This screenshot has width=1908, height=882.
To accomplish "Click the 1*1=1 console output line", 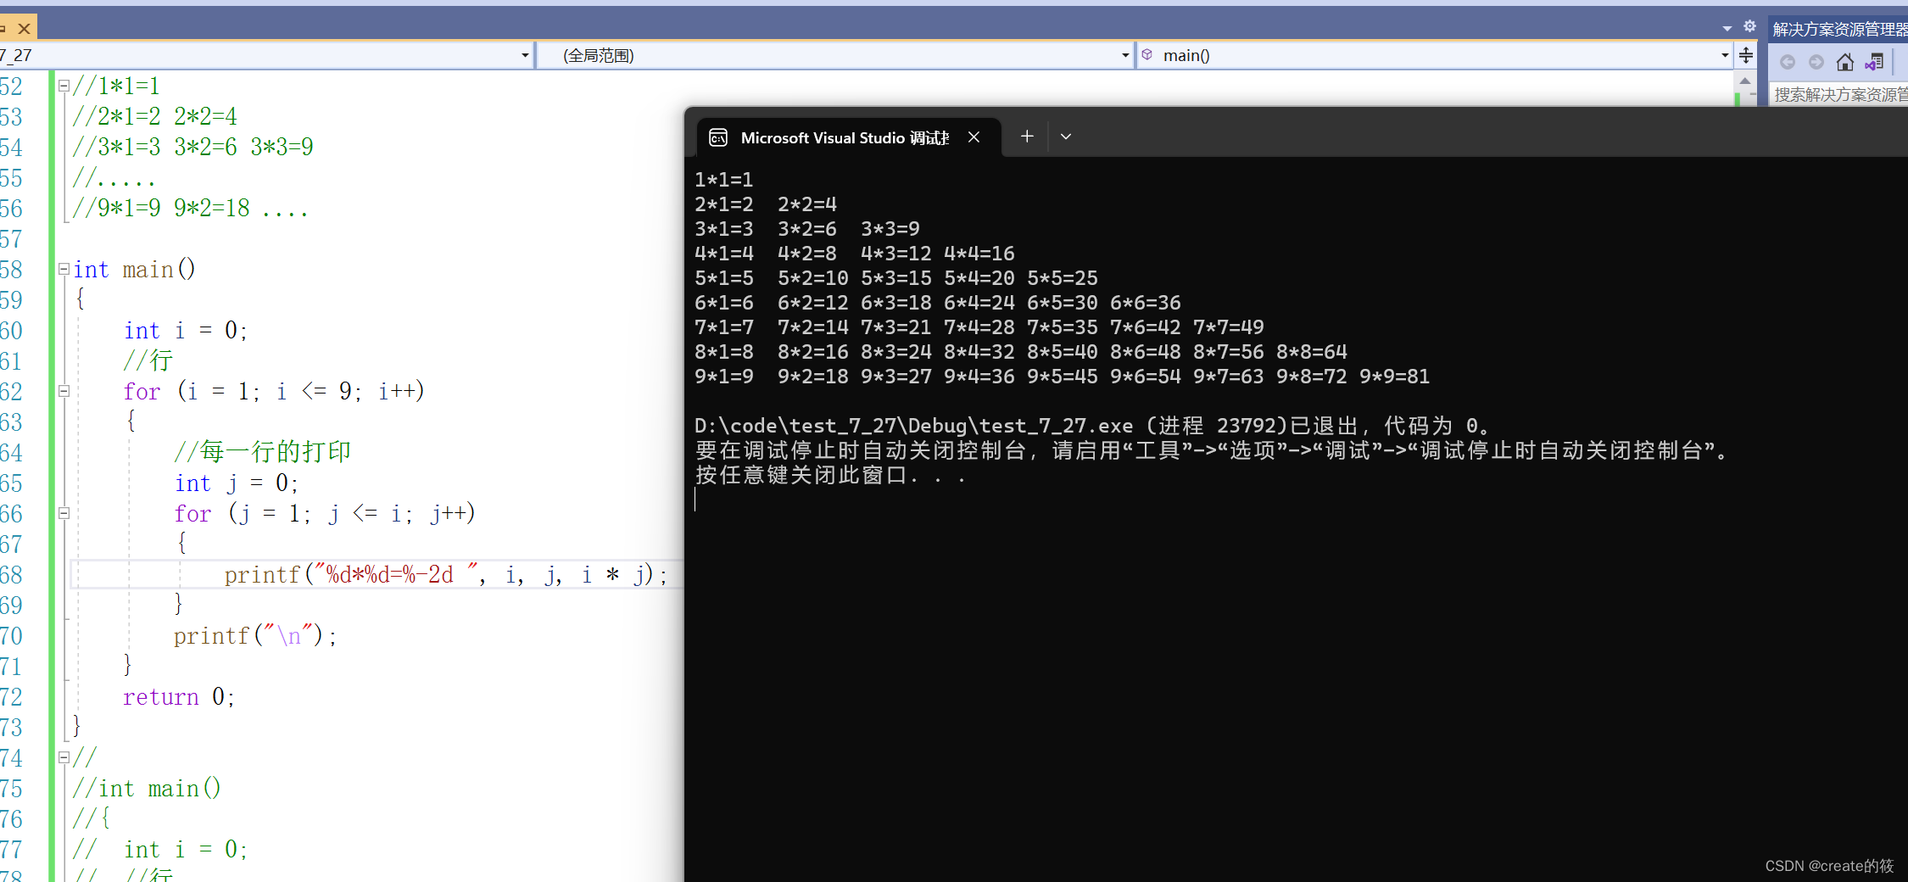I will tap(723, 180).
